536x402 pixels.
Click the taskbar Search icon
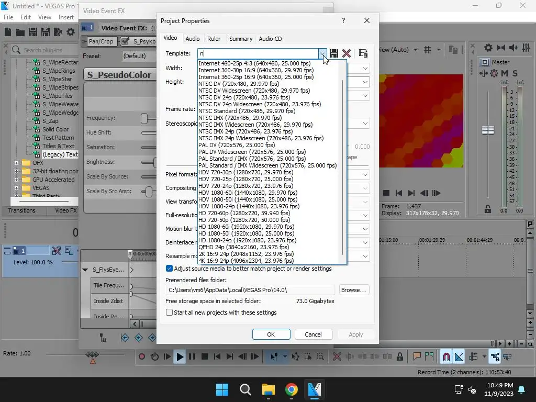[245, 389]
